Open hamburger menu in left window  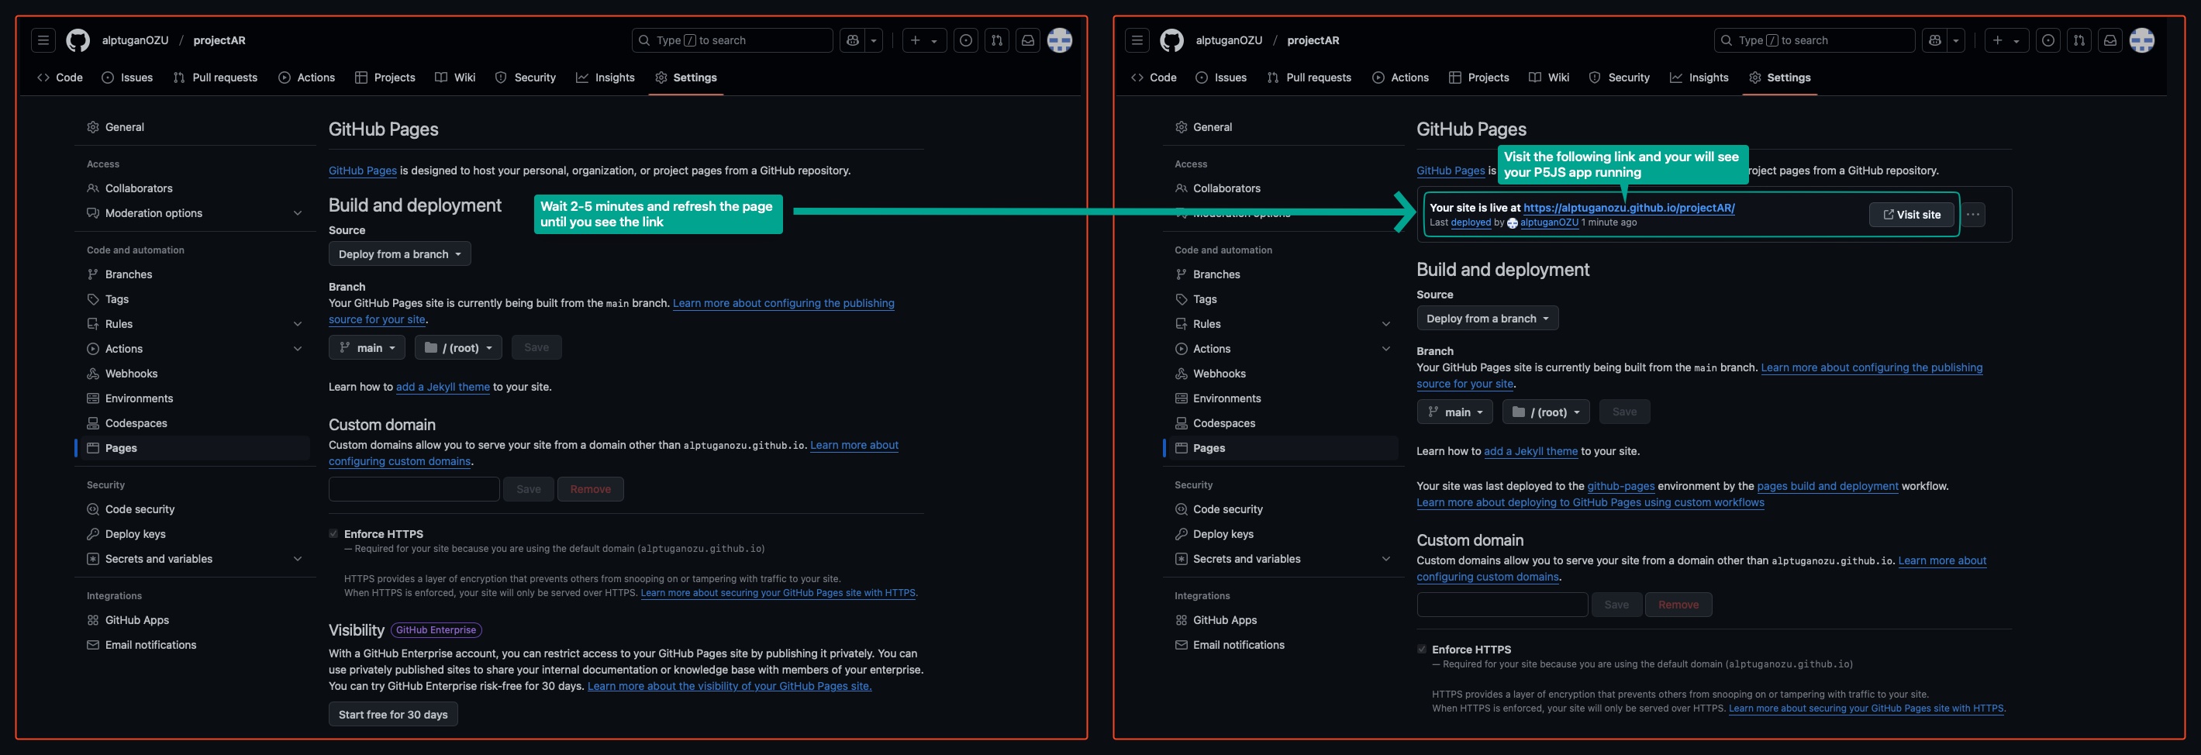tap(43, 40)
